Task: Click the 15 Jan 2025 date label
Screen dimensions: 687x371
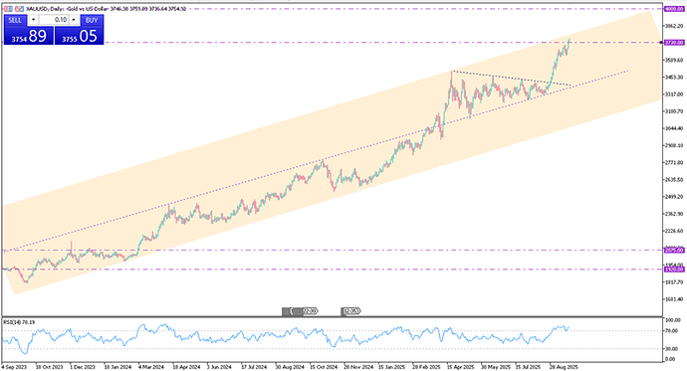Action: coord(391,367)
